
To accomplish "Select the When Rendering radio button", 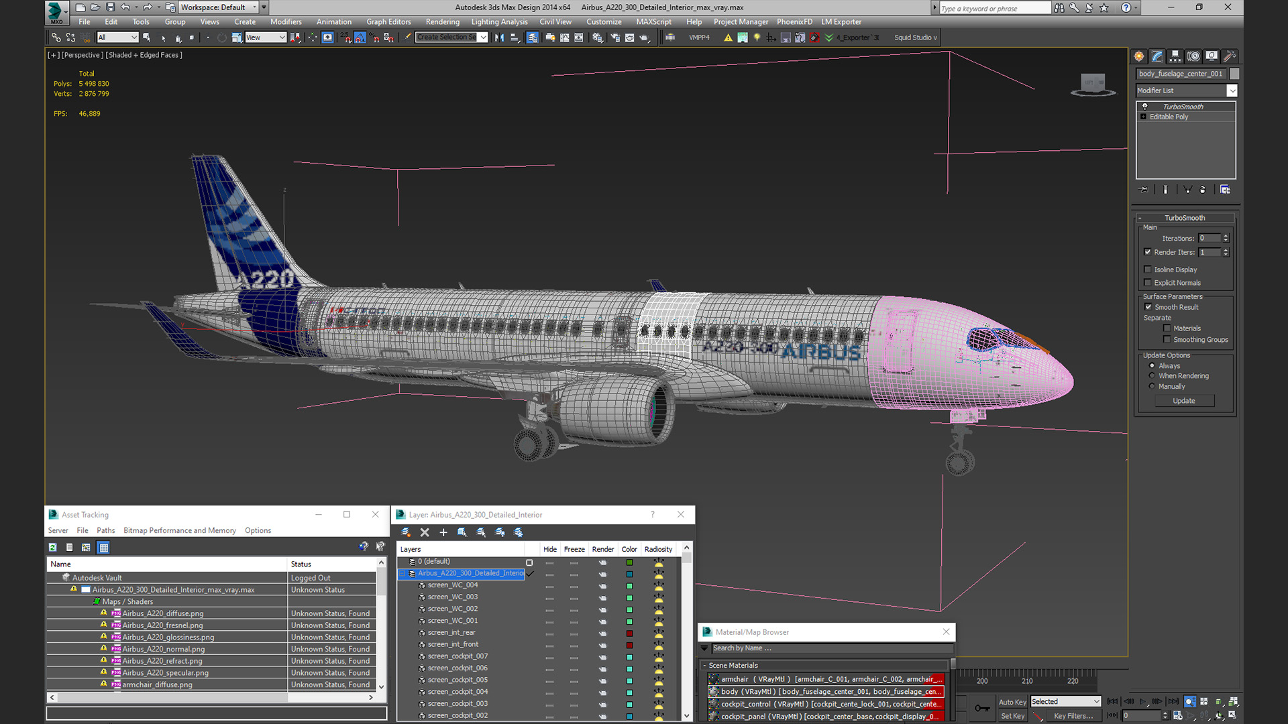I will click(1152, 376).
